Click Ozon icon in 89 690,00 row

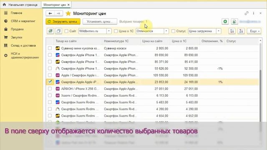[x=58, y=55]
